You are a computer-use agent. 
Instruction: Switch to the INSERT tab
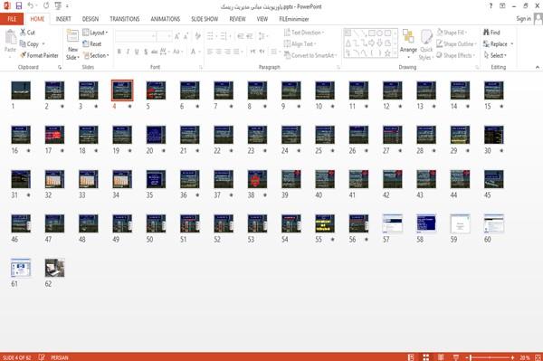pyautogui.click(x=63, y=19)
